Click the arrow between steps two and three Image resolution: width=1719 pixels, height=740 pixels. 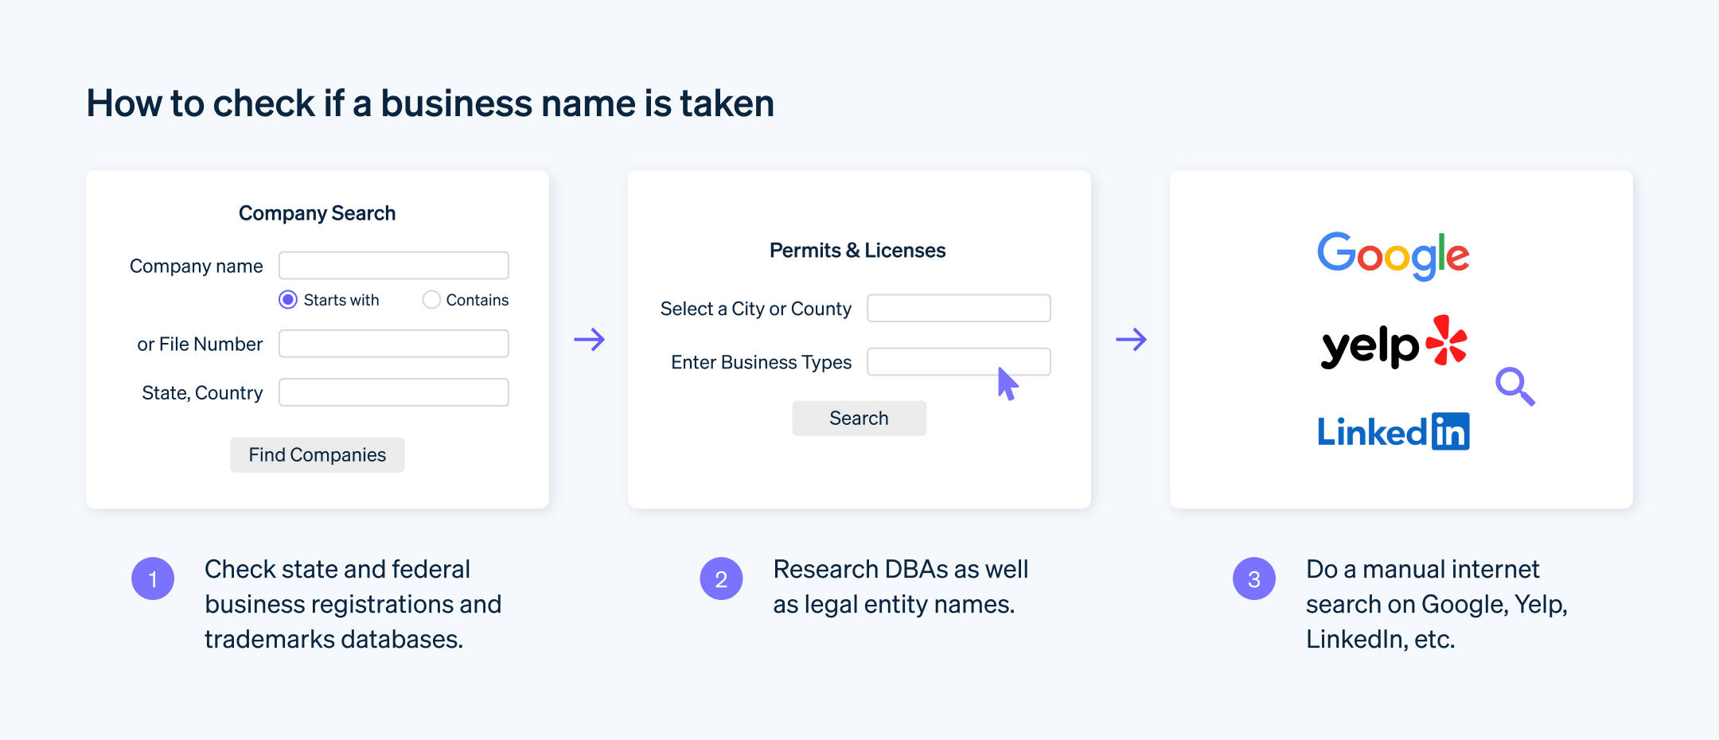pyautogui.click(x=1131, y=340)
